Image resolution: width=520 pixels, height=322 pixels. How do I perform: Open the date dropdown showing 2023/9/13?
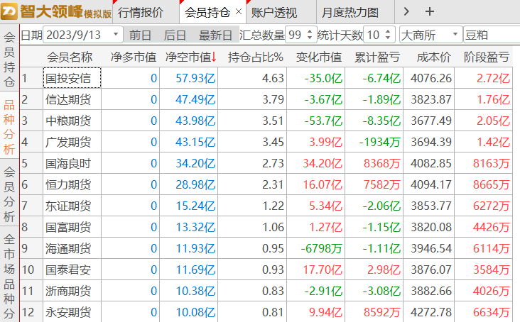pyautogui.click(x=116, y=35)
